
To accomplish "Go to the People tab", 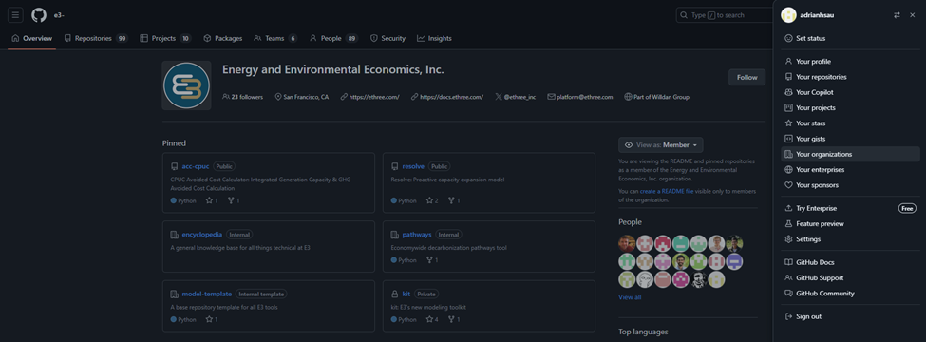I will 333,38.
